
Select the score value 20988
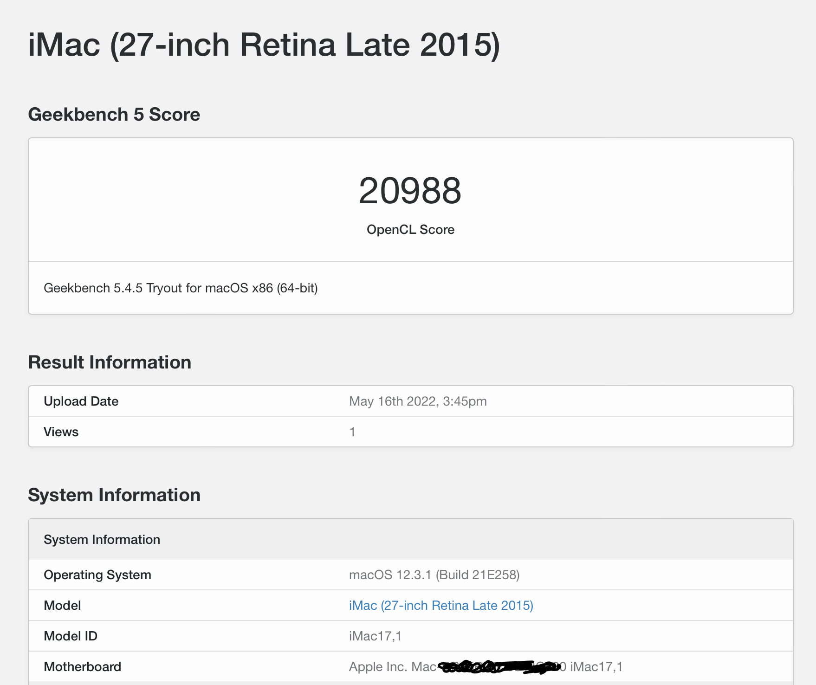point(410,191)
